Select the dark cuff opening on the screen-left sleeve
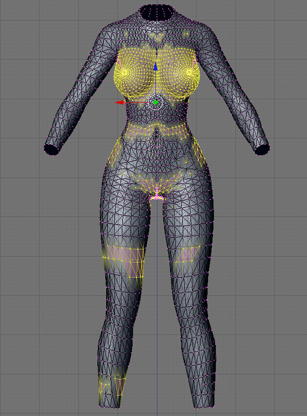This screenshot has width=307, height=416. [x=53, y=150]
